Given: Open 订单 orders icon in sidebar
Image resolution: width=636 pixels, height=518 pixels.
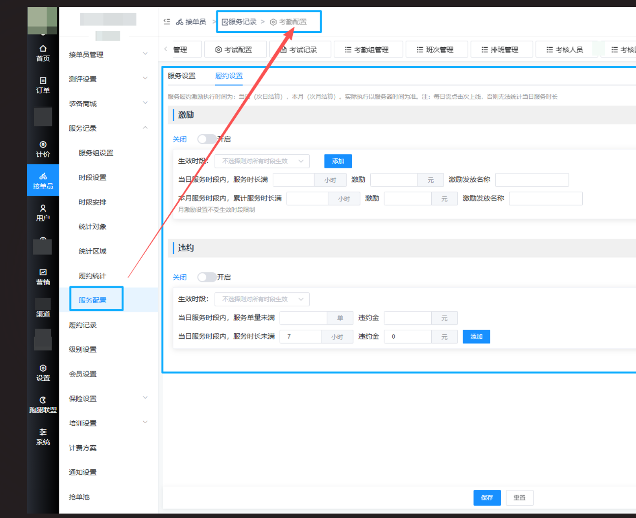Looking at the screenshot, I should pos(43,85).
